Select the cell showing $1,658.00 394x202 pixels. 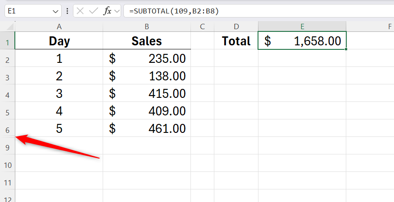pos(302,40)
